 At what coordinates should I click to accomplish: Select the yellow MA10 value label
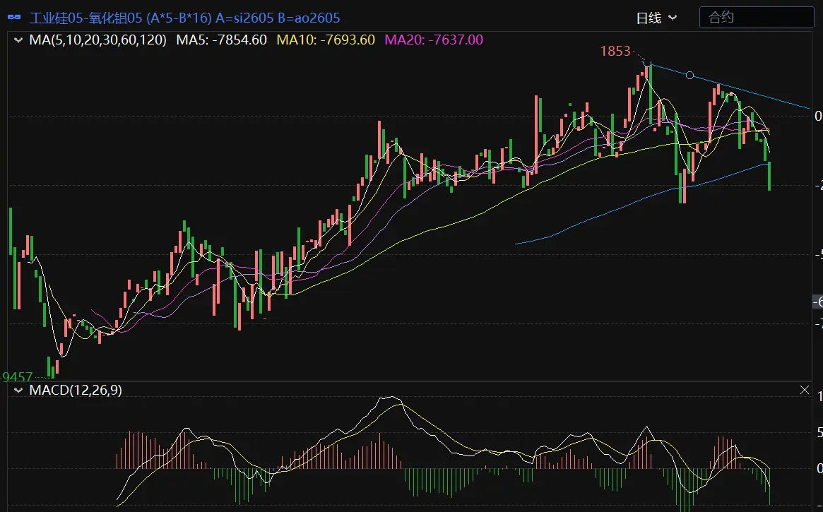point(326,40)
